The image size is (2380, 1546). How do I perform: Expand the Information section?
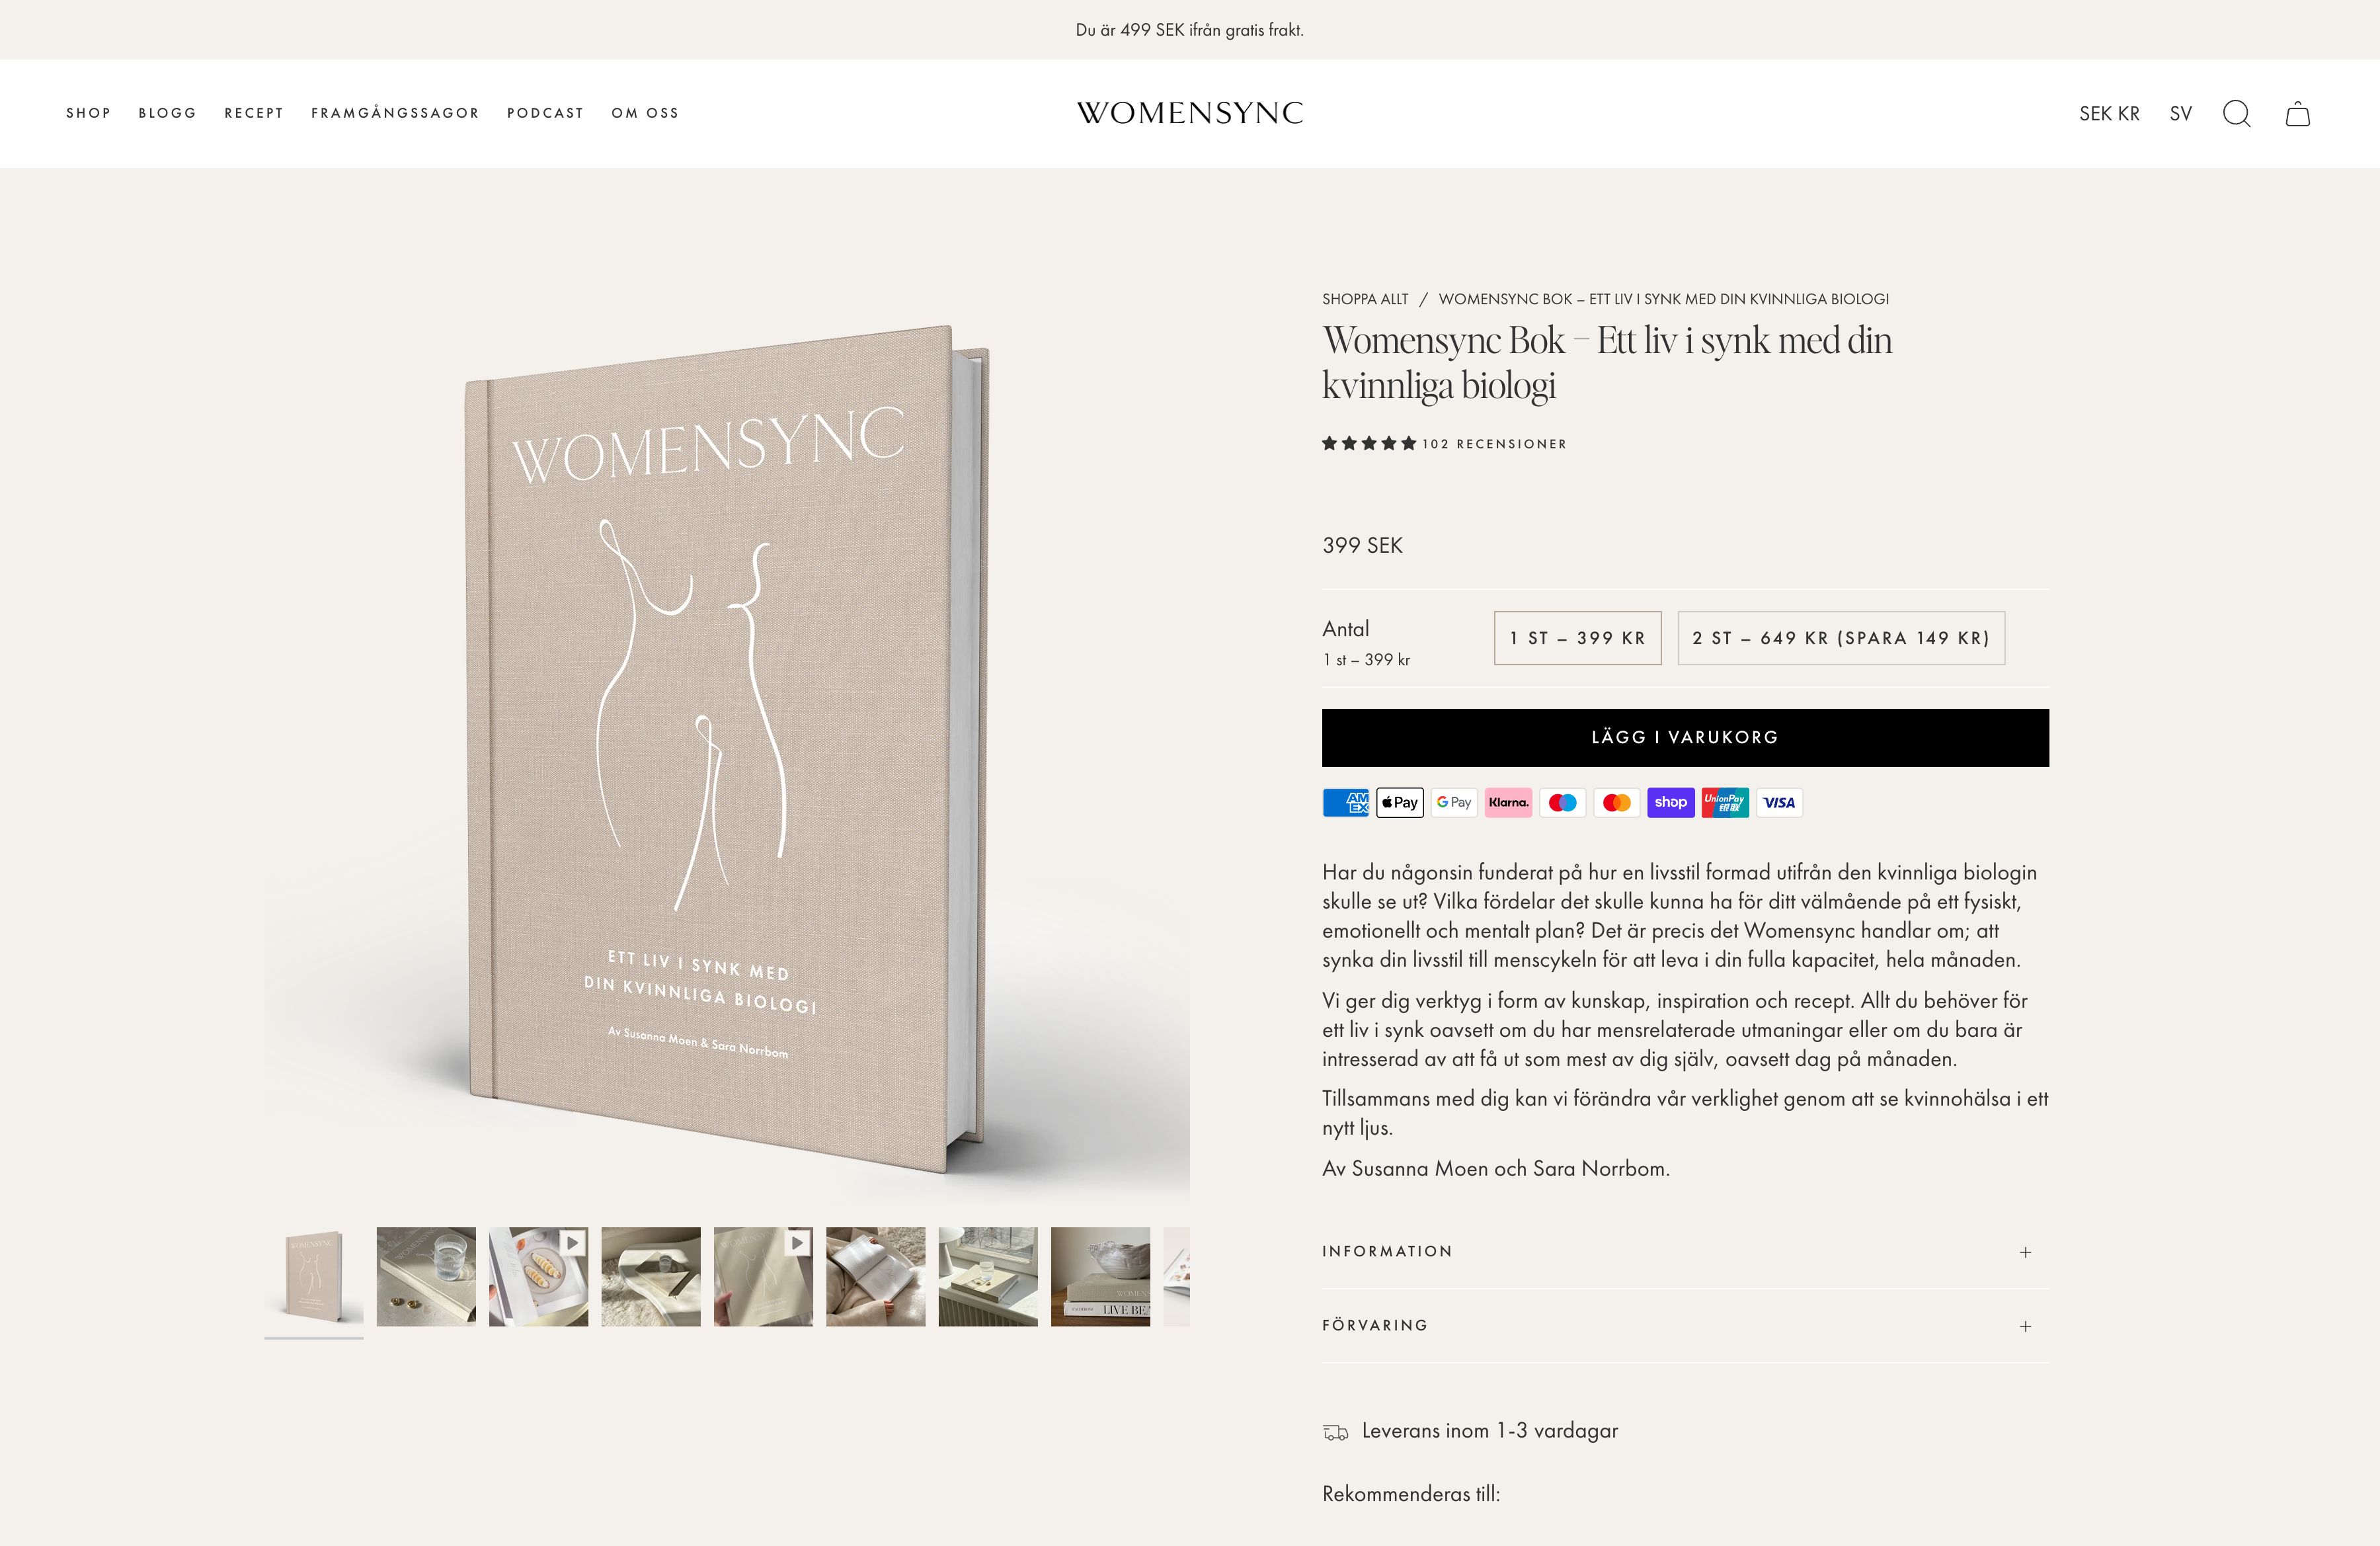1685,1252
